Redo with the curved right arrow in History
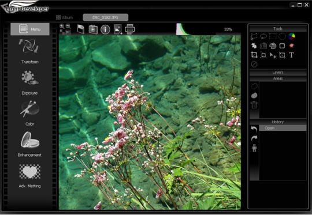This screenshot has height=215, width=312. [x=254, y=138]
